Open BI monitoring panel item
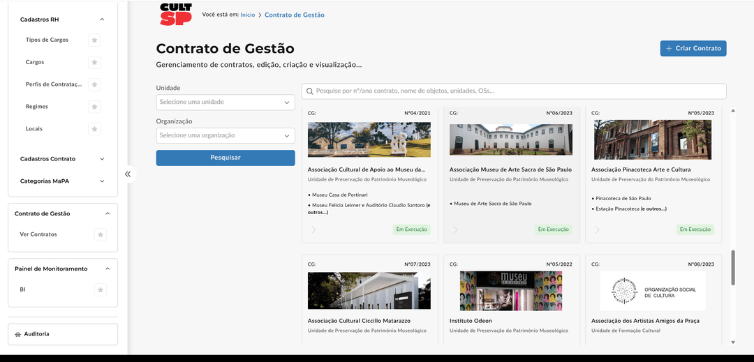The width and height of the screenshot is (754, 362). (22, 290)
